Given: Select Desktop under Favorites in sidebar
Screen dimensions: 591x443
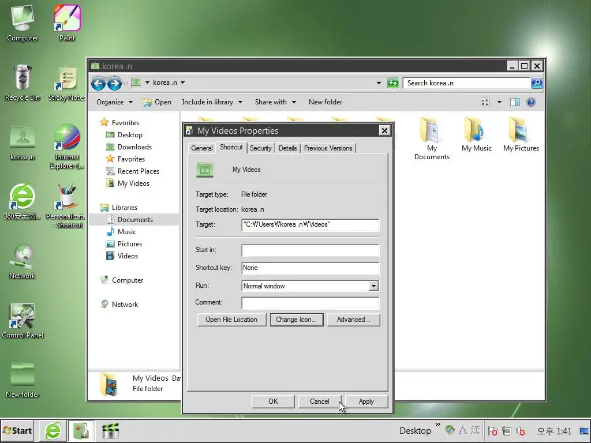Looking at the screenshot, I should (124, 135).
